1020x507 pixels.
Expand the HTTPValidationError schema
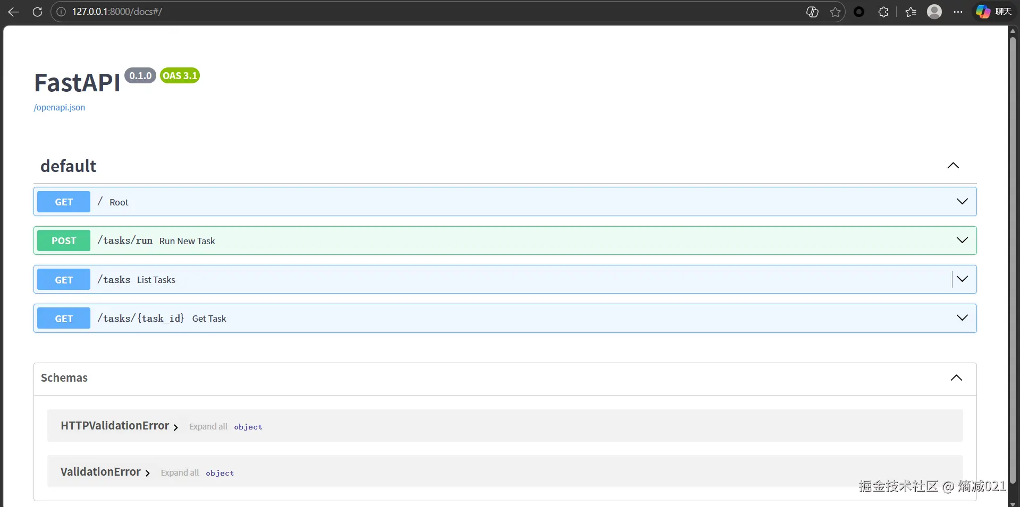tap(176, 426)
